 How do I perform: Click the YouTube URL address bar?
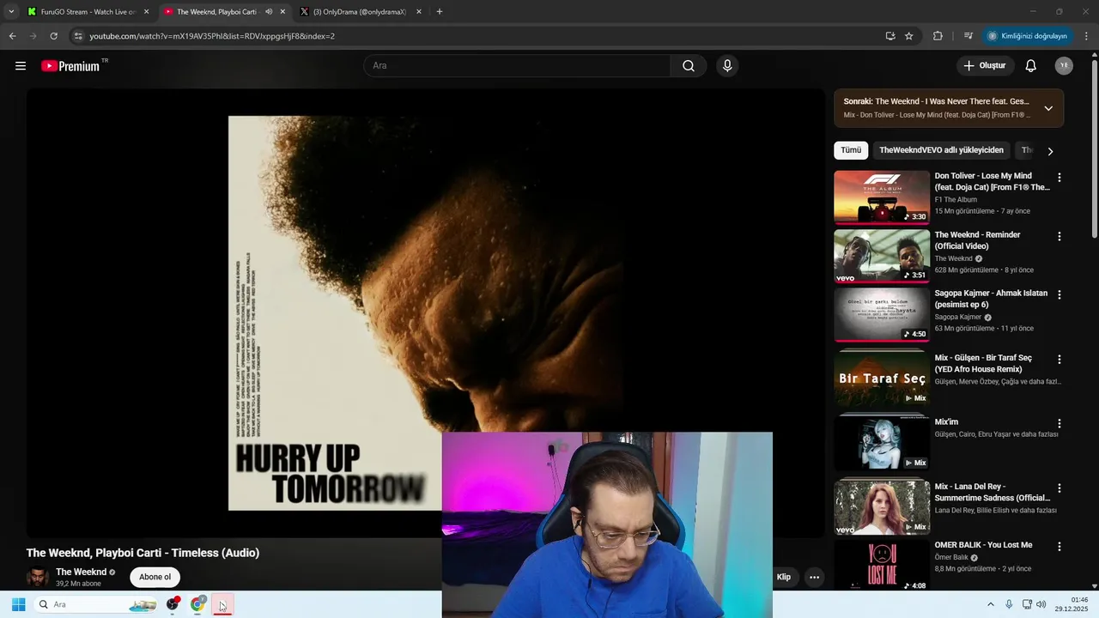[x=481, y=36]
